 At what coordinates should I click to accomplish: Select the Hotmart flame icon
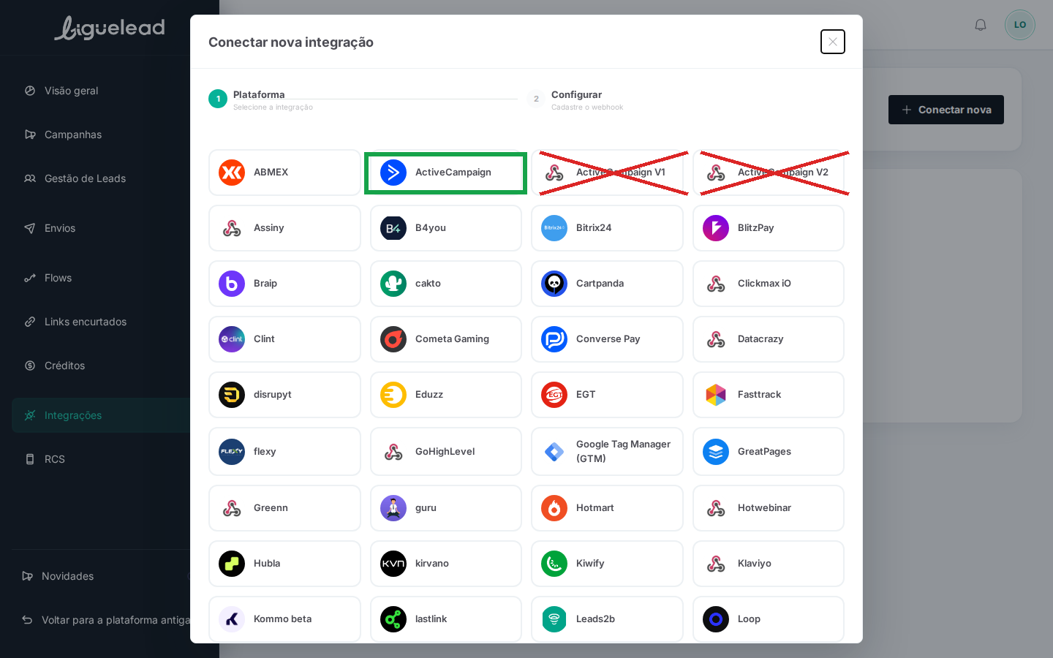click(x=554, y=508)
